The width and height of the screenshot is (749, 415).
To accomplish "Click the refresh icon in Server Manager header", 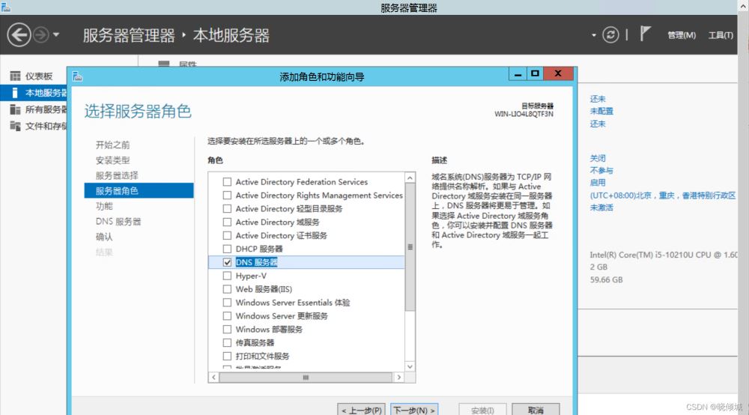I will tap(610, 35).
